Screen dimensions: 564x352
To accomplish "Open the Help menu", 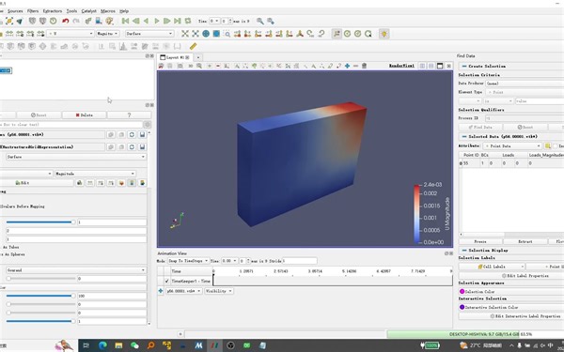I will pos(124,11).
